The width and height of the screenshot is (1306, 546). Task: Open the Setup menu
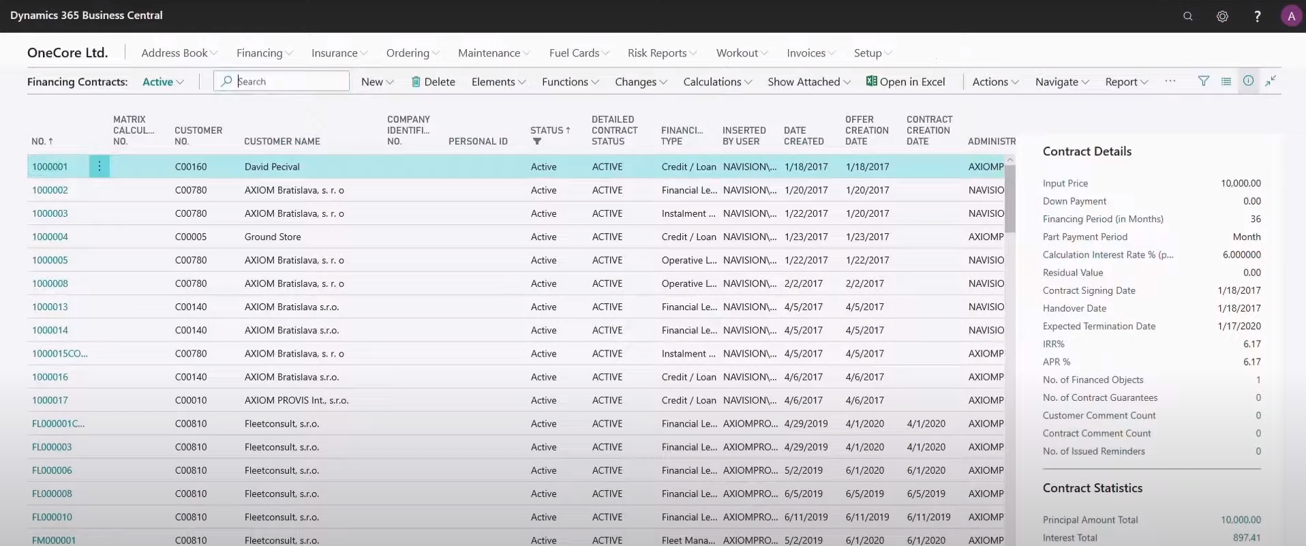(872, 53)
